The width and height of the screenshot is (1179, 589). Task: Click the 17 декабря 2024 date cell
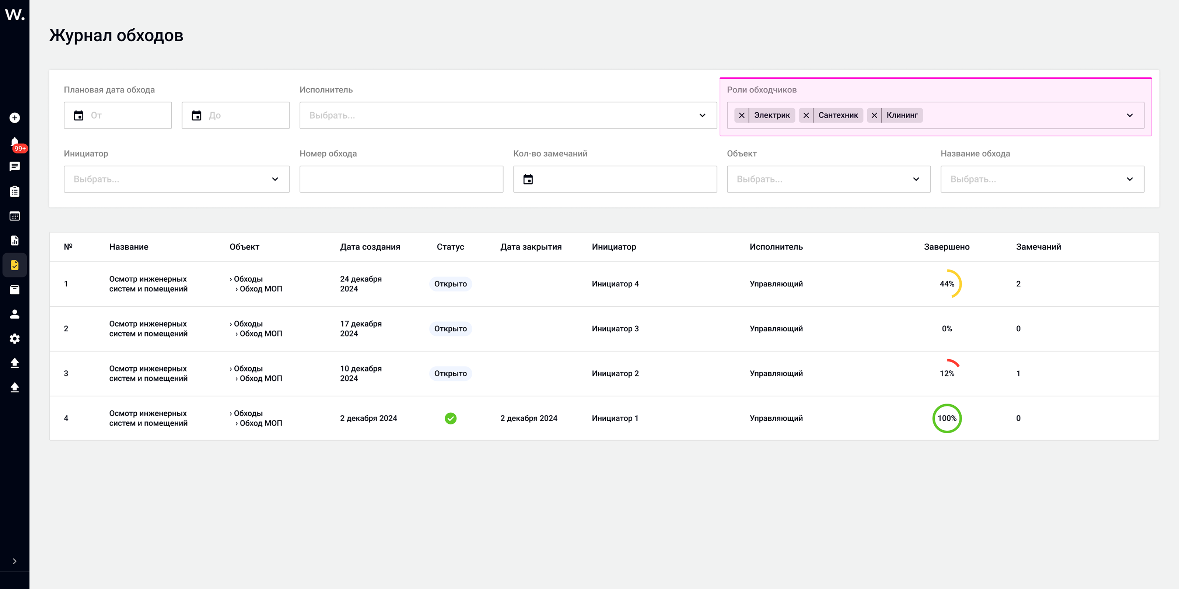pos(361,329)
